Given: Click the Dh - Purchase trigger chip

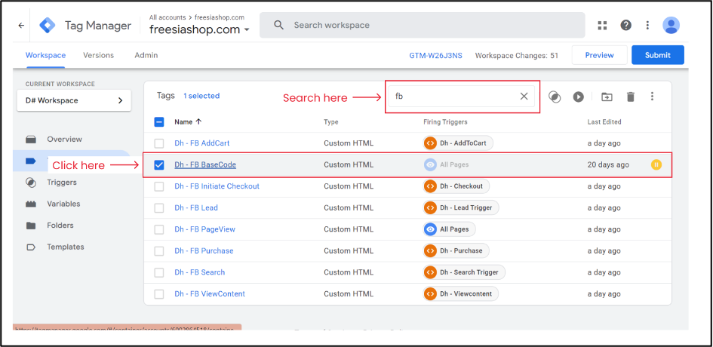Looking at the screenshot, I should pos(456,250).
